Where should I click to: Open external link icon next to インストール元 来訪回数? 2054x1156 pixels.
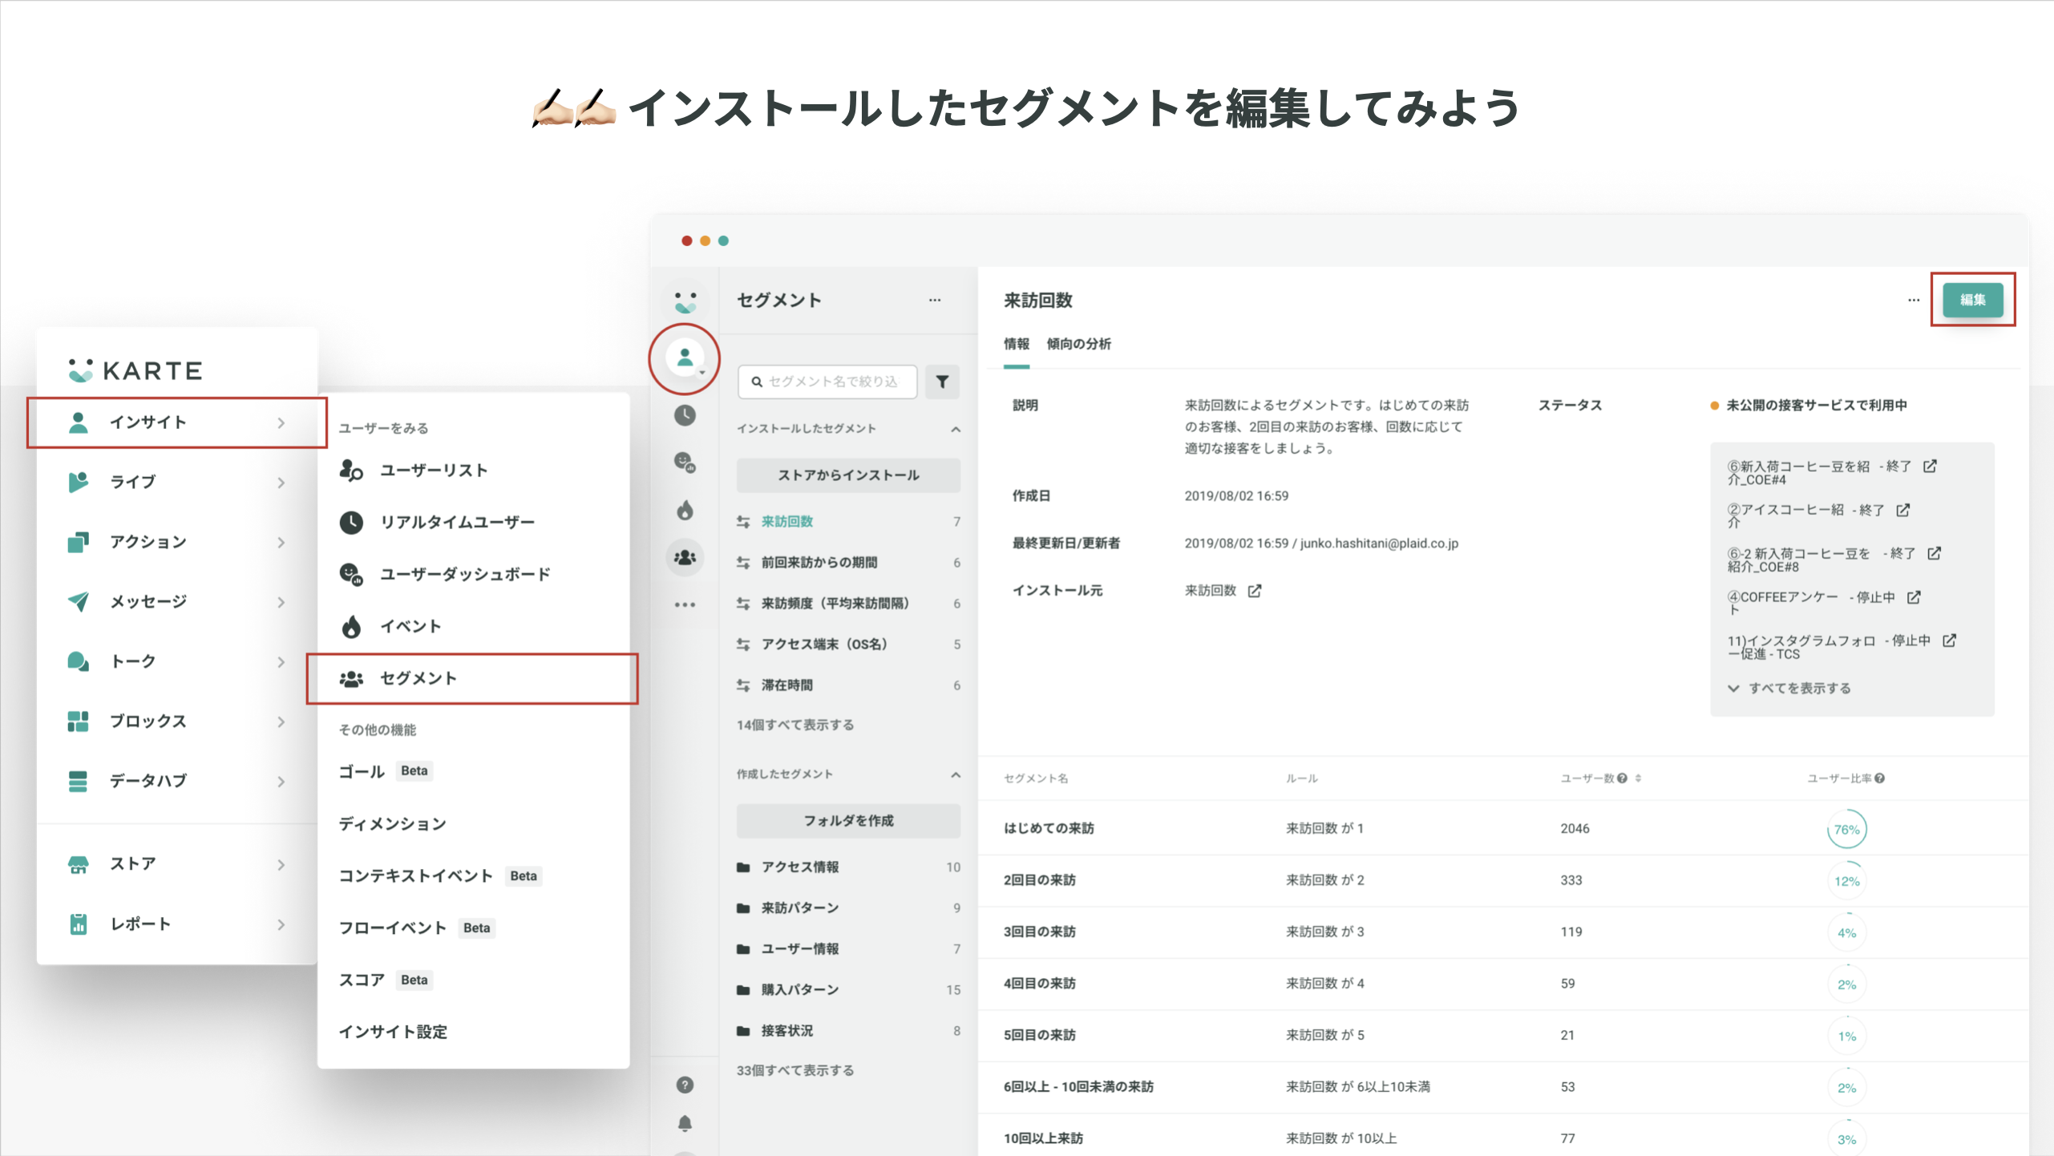[x=1255, y=591]
